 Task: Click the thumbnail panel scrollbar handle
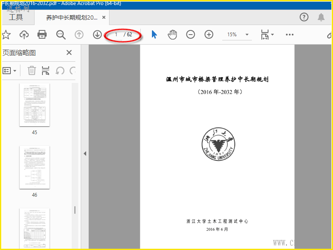click(x=75, y=210)
